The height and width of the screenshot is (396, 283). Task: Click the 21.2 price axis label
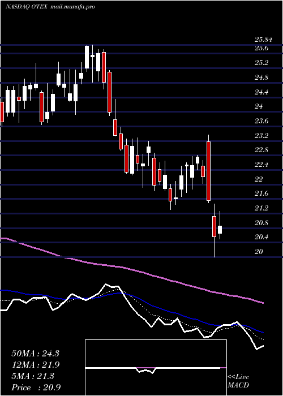(261, 209)
